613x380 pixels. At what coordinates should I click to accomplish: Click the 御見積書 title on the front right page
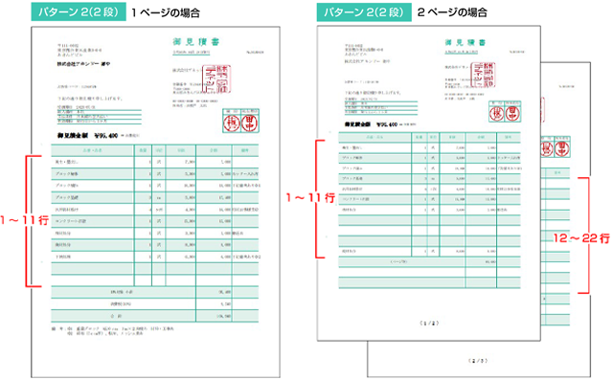pyautogui.click(x=465, y=42)
